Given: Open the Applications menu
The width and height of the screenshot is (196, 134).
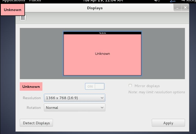Looking at the screenshot, I should click(14, 1).
